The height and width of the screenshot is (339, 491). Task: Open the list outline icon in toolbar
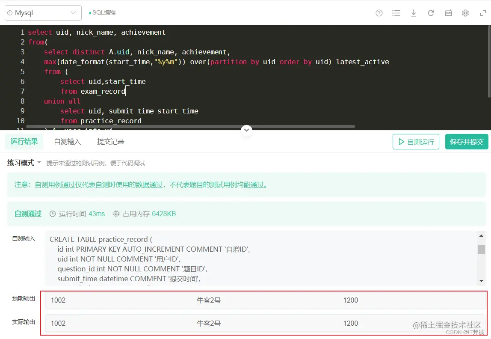click(396, 13)
